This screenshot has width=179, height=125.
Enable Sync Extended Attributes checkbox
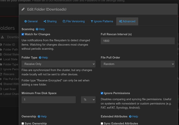[x=102, y=123]
